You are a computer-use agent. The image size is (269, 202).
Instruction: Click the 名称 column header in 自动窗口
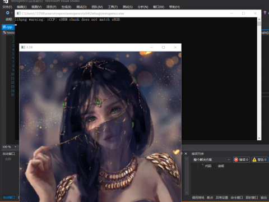8,159
